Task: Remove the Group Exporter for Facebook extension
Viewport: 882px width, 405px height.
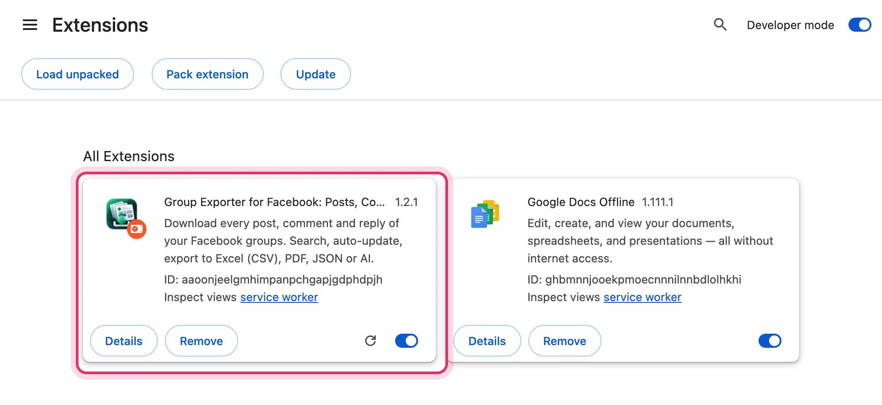Action: click(202, 341)
